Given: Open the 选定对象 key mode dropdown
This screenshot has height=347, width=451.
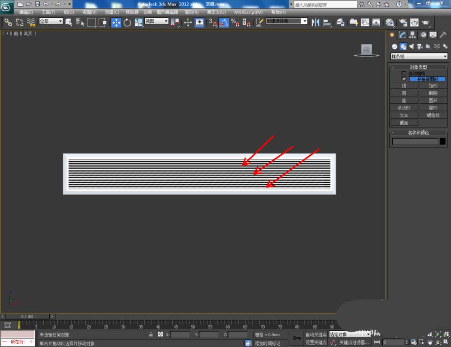Looking at the screenshot, I should click(350, 334).
